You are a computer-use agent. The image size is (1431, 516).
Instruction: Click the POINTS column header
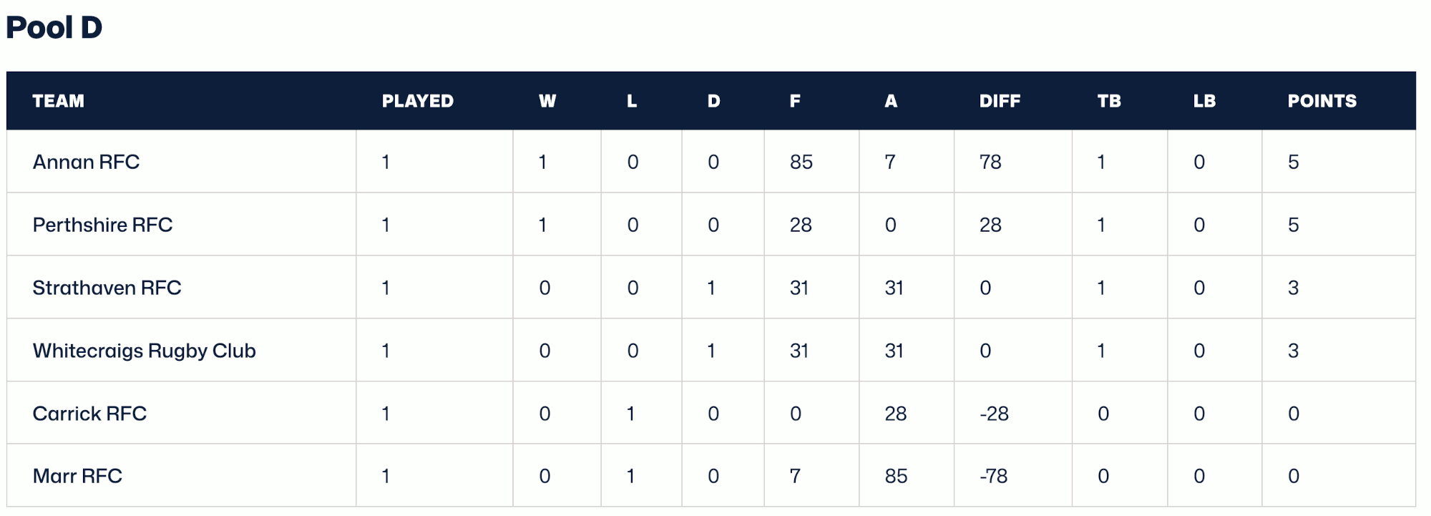1322,101
